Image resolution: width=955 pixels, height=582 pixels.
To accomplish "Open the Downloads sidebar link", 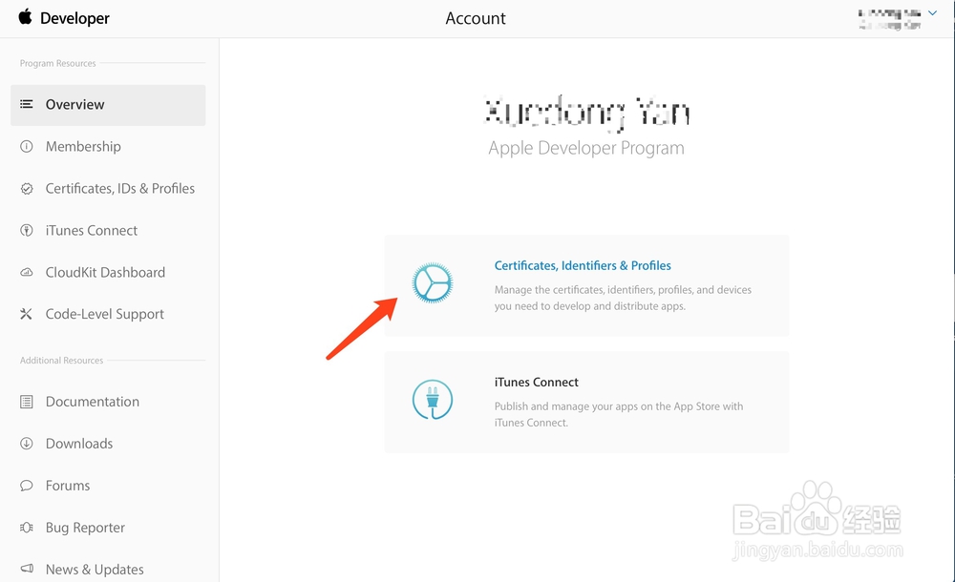I will click(x=79, y=444).
